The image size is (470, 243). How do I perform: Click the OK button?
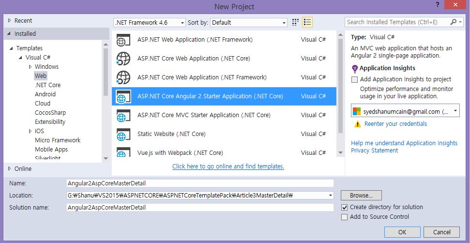tap(402, 232)
